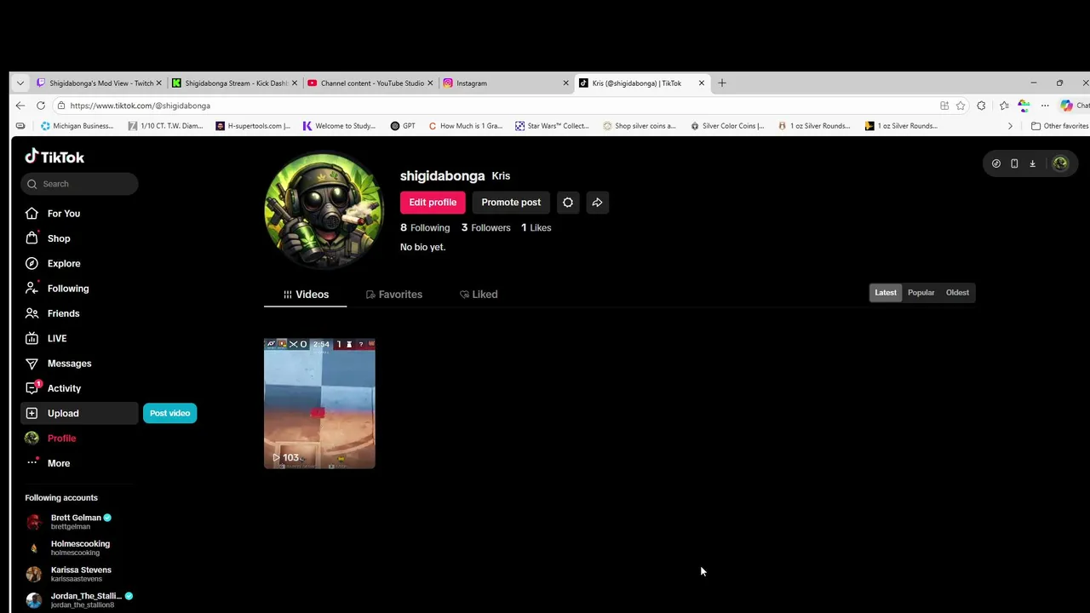Open the TikTok logo home link

[x=54, y=157]
